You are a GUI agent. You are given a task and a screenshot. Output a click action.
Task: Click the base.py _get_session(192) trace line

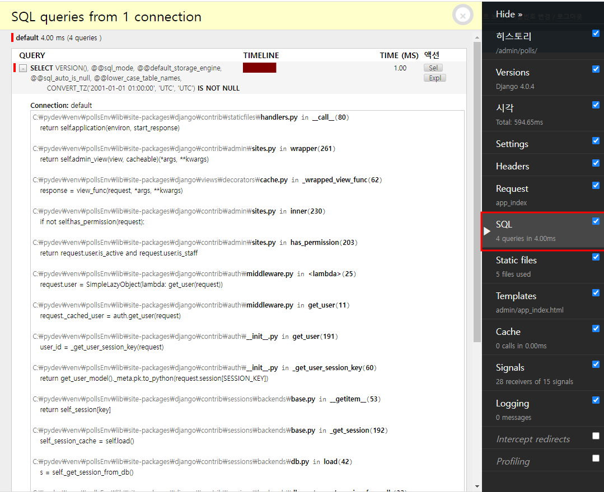pos(210,430)
